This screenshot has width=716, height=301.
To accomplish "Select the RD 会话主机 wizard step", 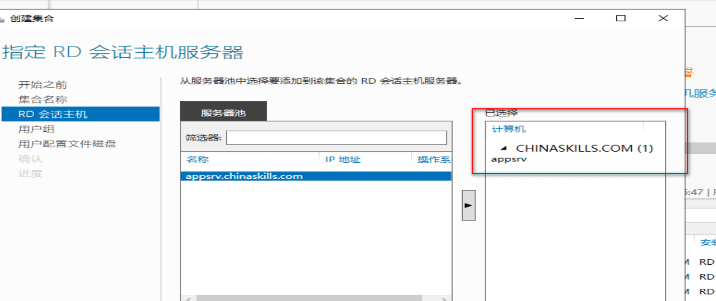I will click(53, 114).
